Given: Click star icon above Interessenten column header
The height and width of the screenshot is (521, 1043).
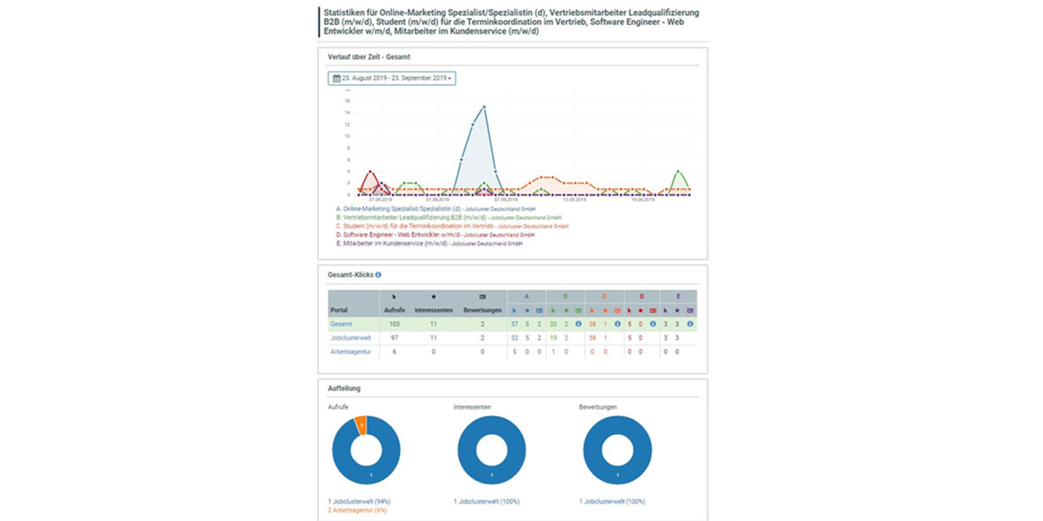Looking at the screenshot, I should pos(433,297).
